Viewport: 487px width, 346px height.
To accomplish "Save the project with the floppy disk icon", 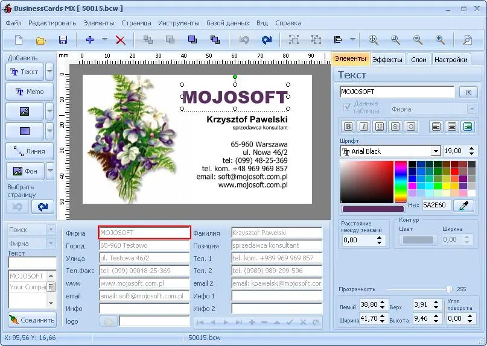I will (x=63, y=40).
